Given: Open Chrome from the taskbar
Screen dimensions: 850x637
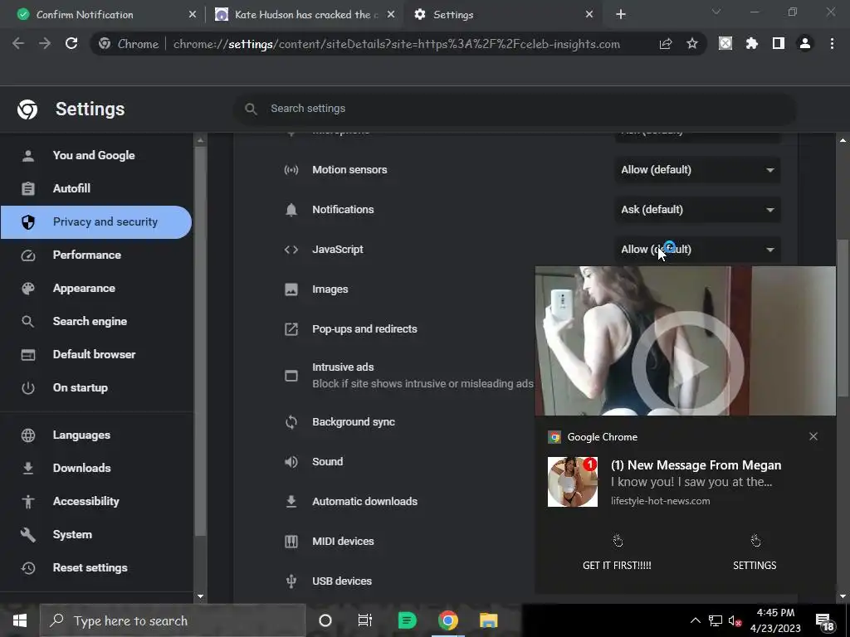Looking at the screenshot, I should coord(447,620).
